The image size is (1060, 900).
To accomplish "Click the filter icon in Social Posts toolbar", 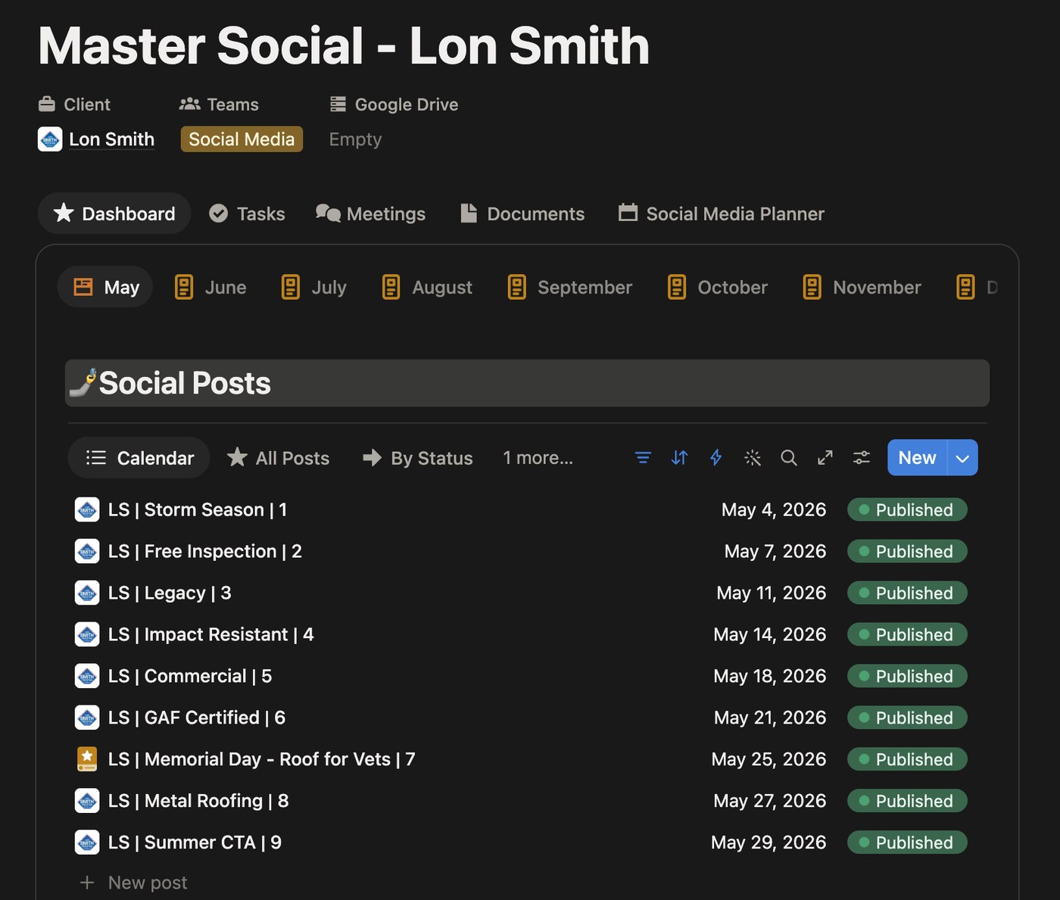I will pyautogui.click(x=643, y=458).
